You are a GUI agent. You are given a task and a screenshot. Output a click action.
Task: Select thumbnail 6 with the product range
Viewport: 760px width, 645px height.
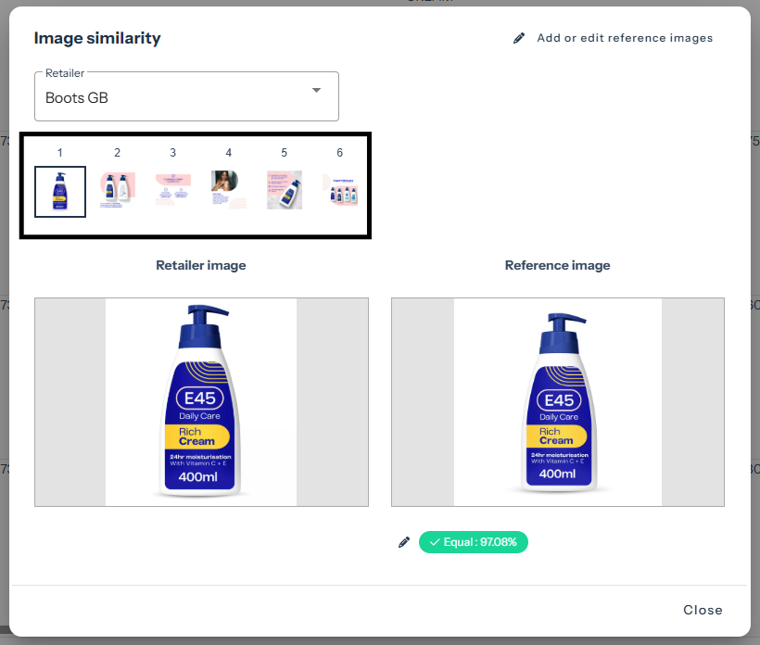tap(339, 190)
